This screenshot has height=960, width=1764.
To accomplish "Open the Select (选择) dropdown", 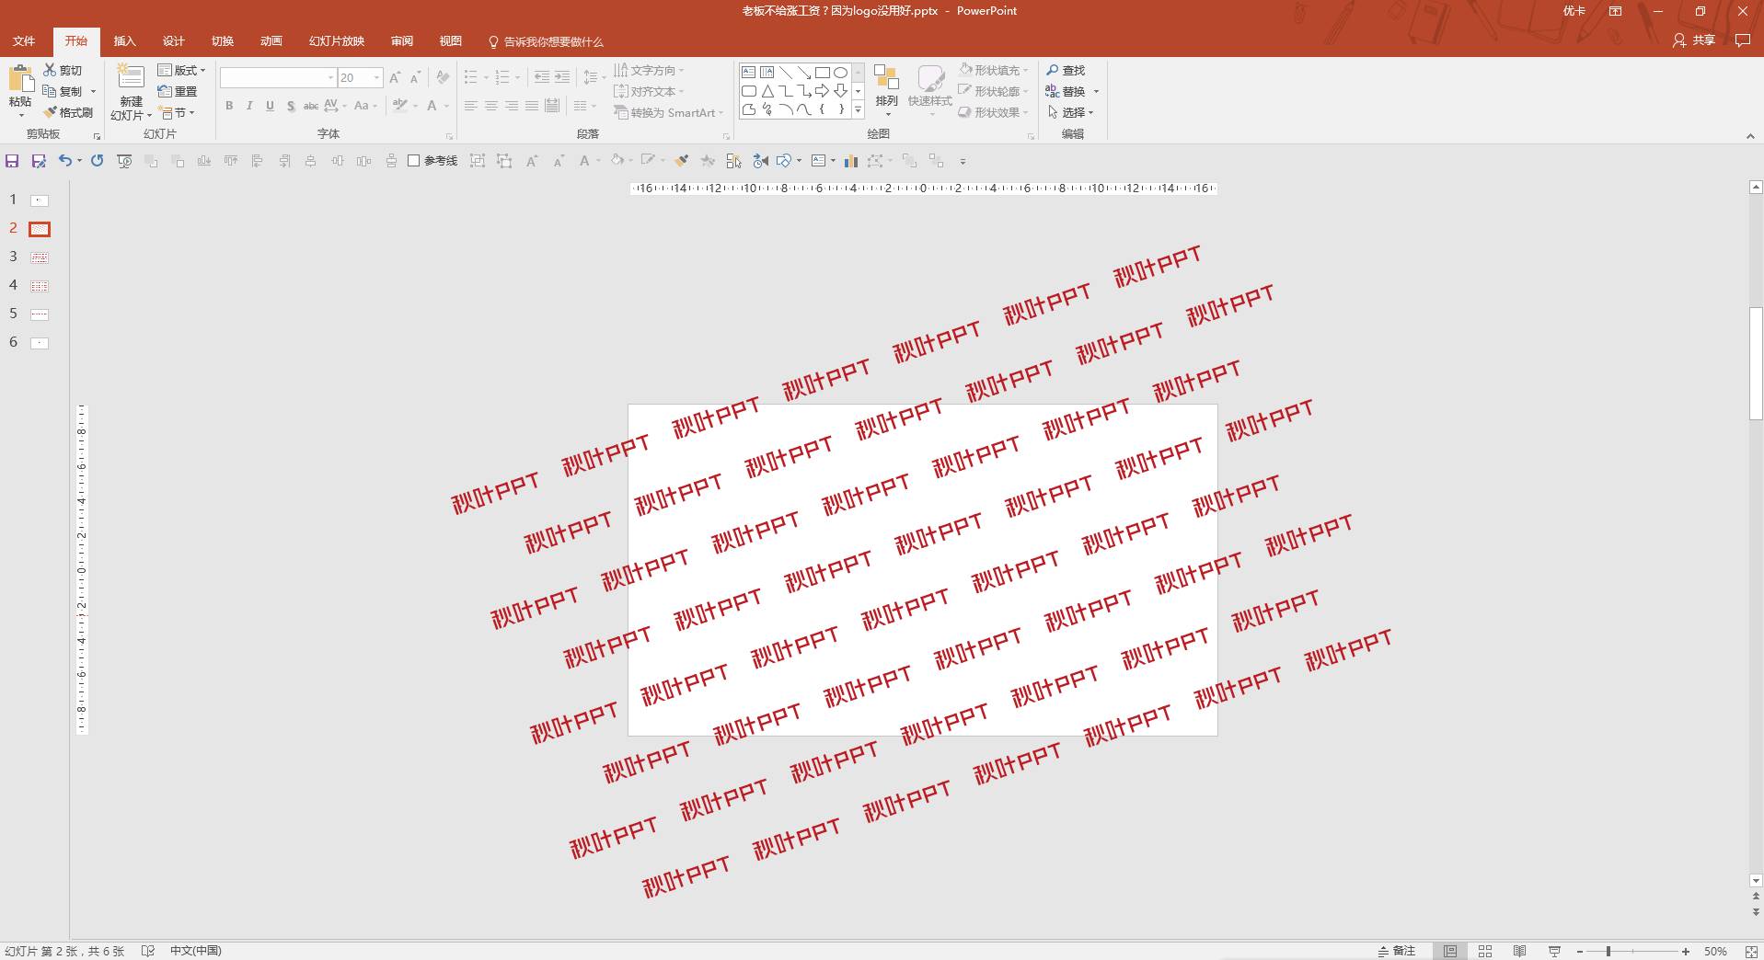I will point(1070,112).
